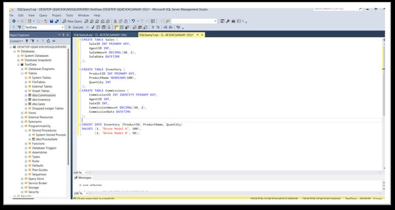Click the Execute button
The width and height of the screenshot is (395, 210).
coord(76,27)
